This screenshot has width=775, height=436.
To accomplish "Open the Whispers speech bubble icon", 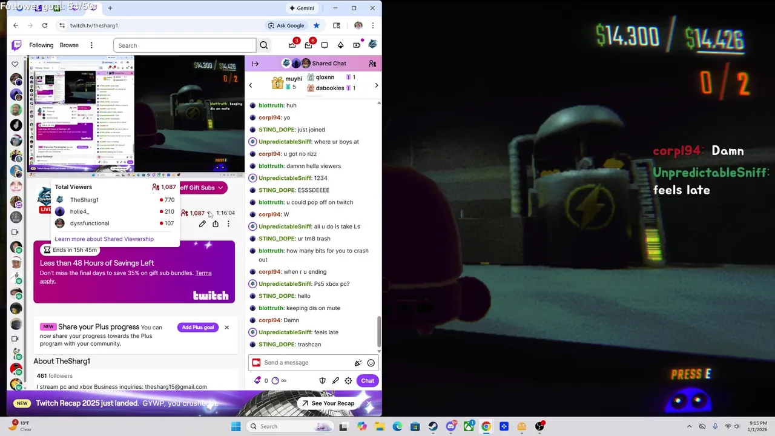I will tap(325, 45).
